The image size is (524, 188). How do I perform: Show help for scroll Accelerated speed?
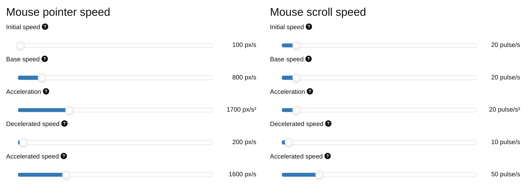327,156
